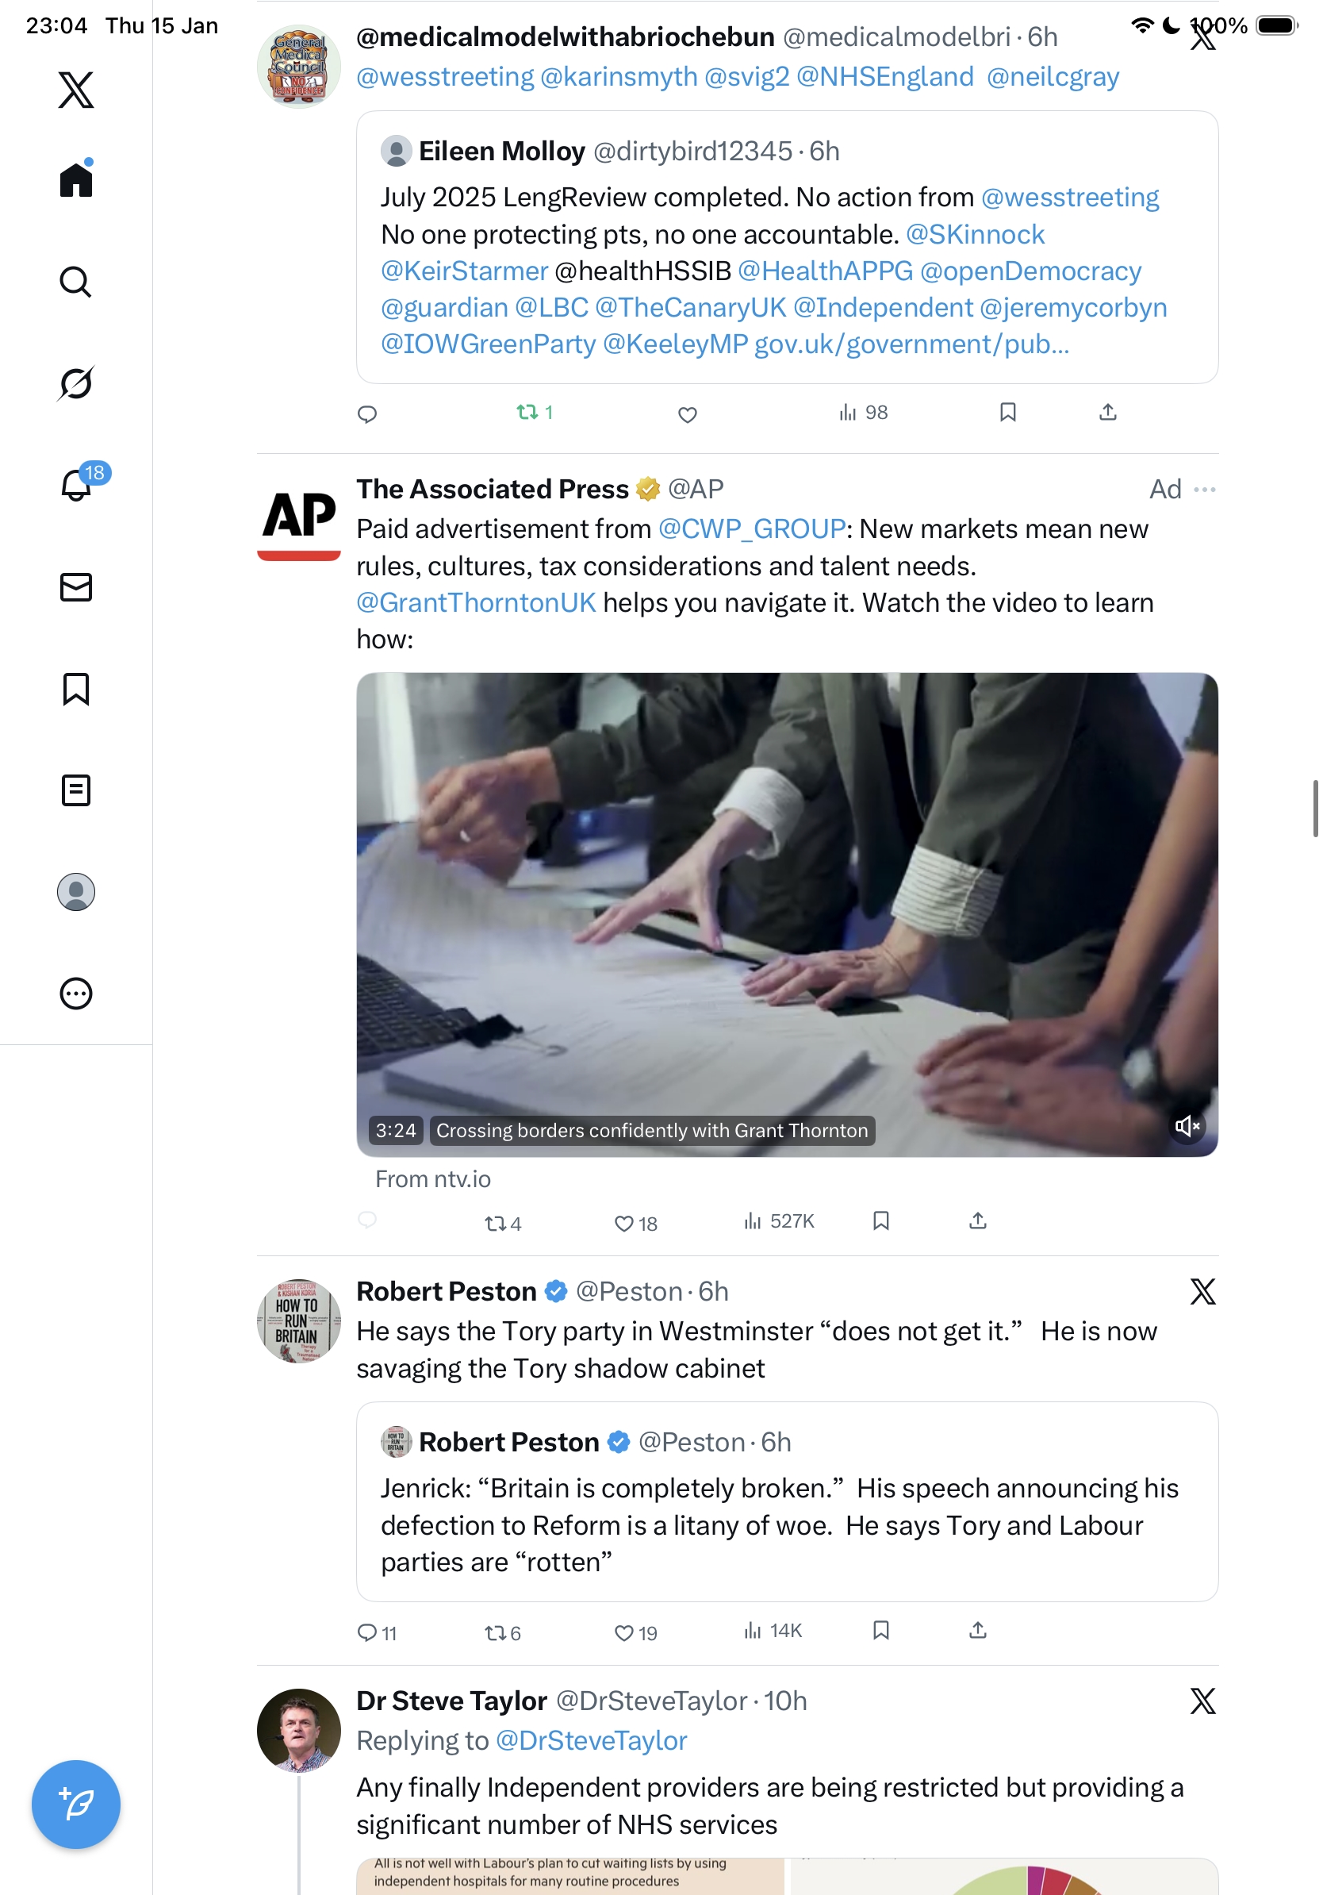Open Lists icon in the sidebar
Screen dimensions: 1323x1895
point(76,790)
